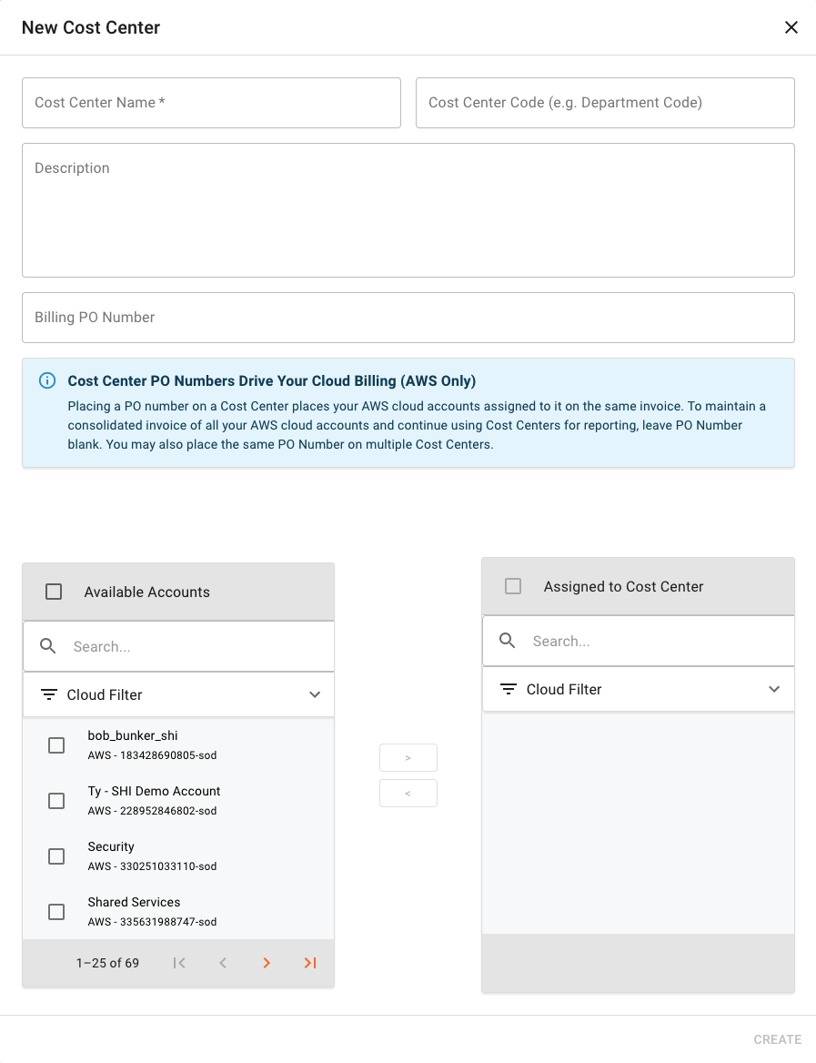Click search magnifier icon in Assigned panel

click(x=509, y=641)
